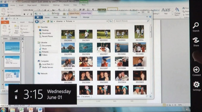
Task: Open Windows Start orb
Action: click(3, 110)
